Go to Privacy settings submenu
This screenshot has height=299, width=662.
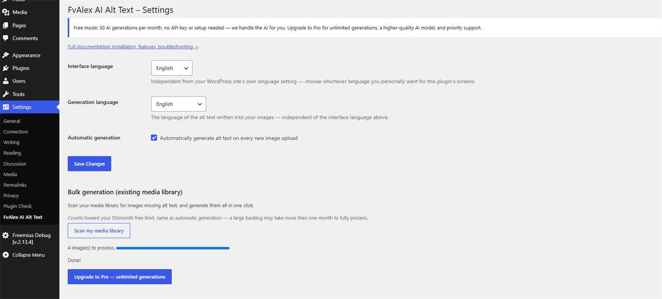coord(11,196)
